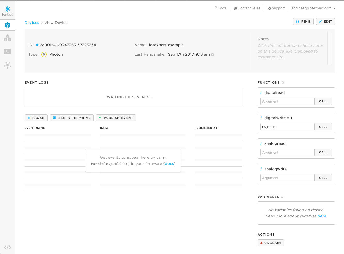
Task: Open the 'here' variables documentation link
Action: pos(322,216)
